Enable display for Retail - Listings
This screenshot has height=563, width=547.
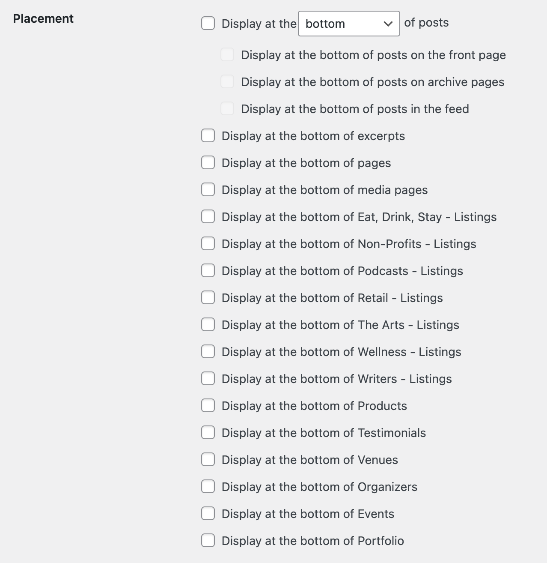[208, 298]
